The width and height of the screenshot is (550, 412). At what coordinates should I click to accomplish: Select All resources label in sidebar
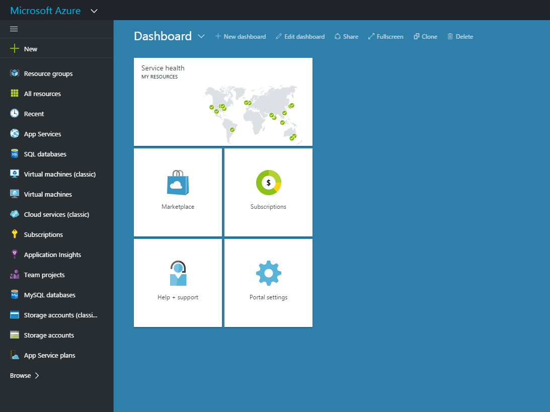(42, 94)
